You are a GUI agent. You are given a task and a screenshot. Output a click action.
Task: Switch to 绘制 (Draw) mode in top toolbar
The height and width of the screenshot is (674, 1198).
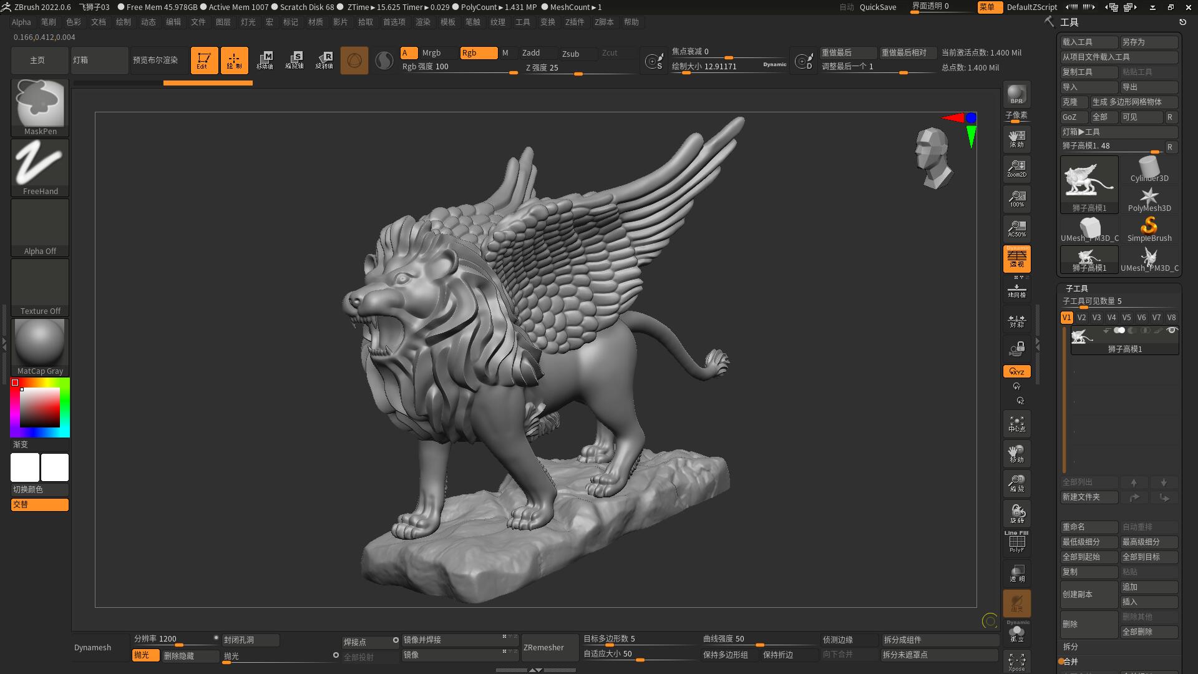point(234,60)
